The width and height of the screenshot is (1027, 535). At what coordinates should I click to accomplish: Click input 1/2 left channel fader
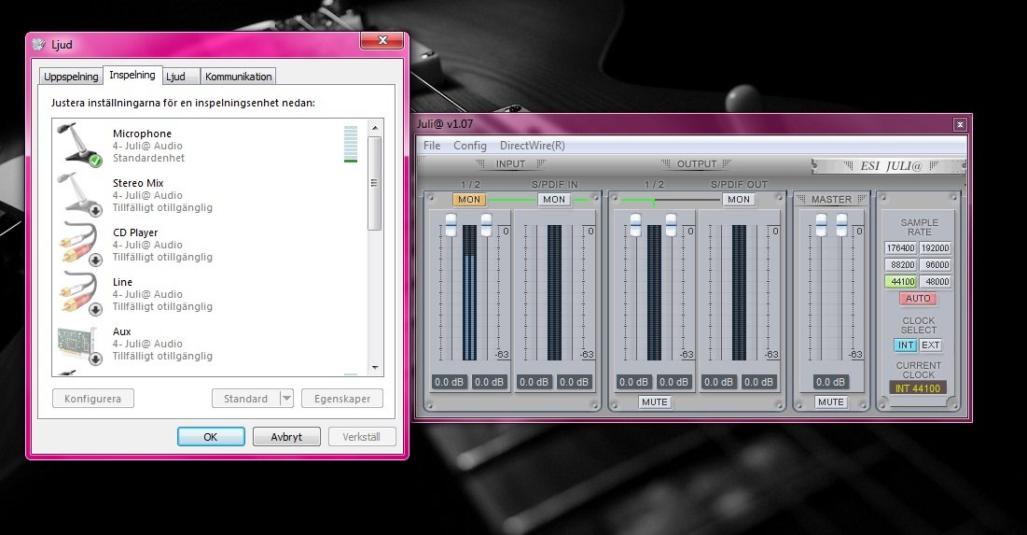451,225
